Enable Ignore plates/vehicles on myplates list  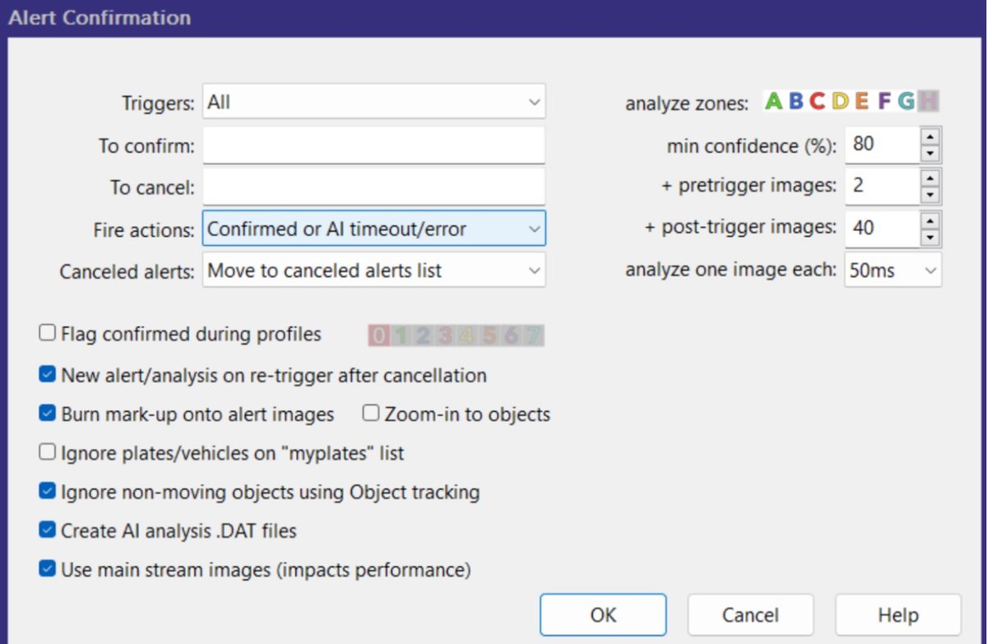[x=47, y=452]
